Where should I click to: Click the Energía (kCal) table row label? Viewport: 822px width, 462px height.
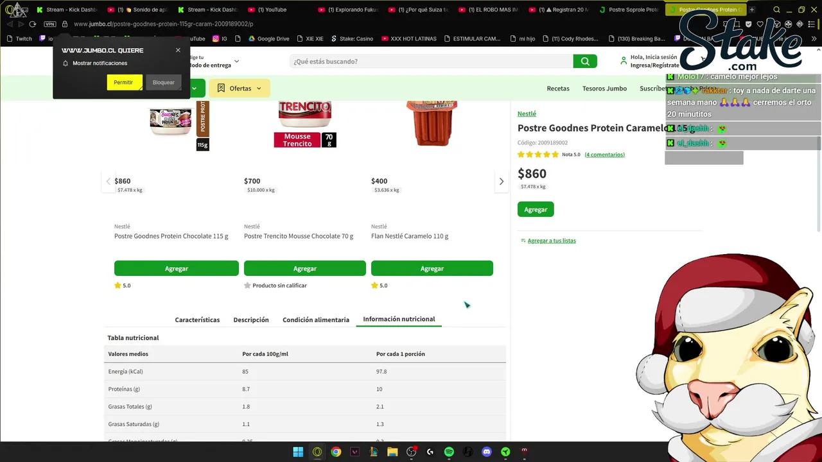pyautogui.click(x=126, y=372)
